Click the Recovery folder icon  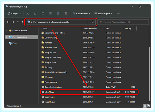(43, 67)
